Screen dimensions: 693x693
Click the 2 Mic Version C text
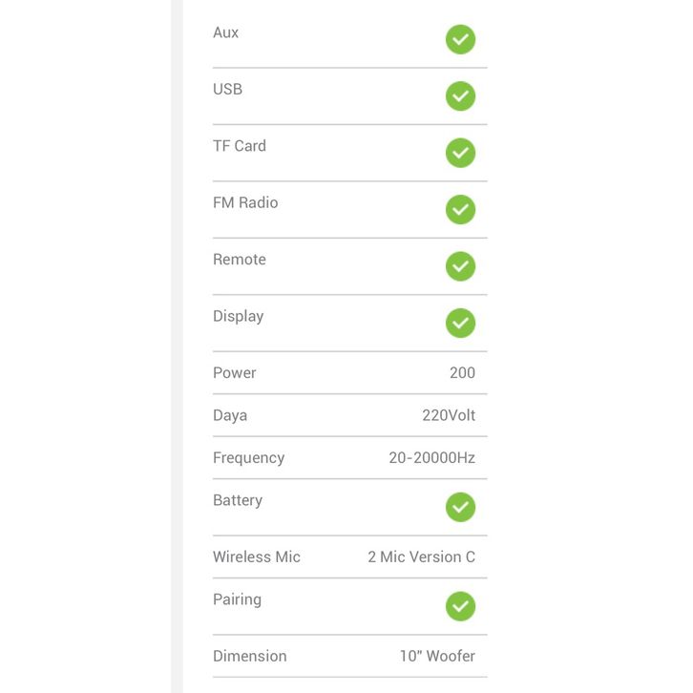[x=421, y=557]
